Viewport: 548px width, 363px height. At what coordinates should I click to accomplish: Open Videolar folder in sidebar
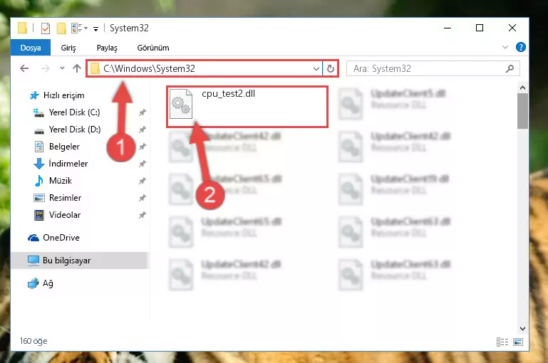(x=58, y=215)
